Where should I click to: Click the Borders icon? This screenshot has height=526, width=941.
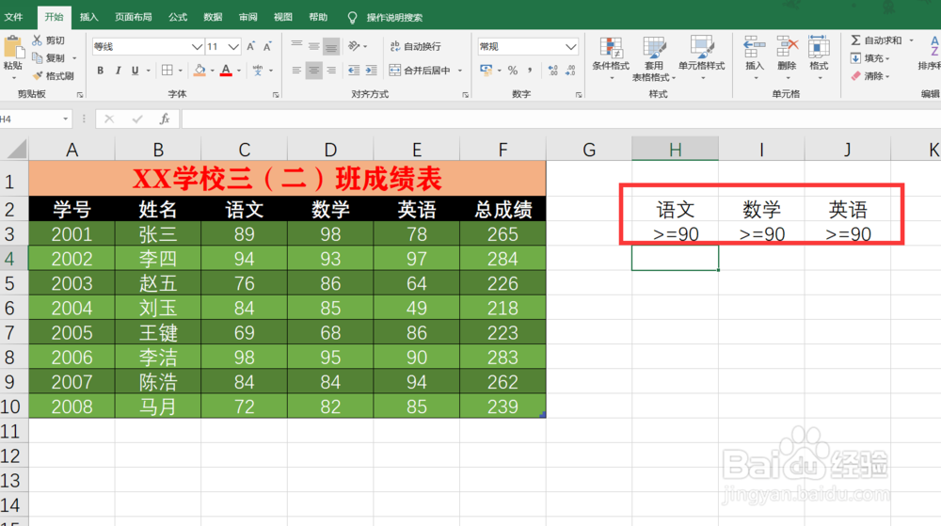point(167,71)
